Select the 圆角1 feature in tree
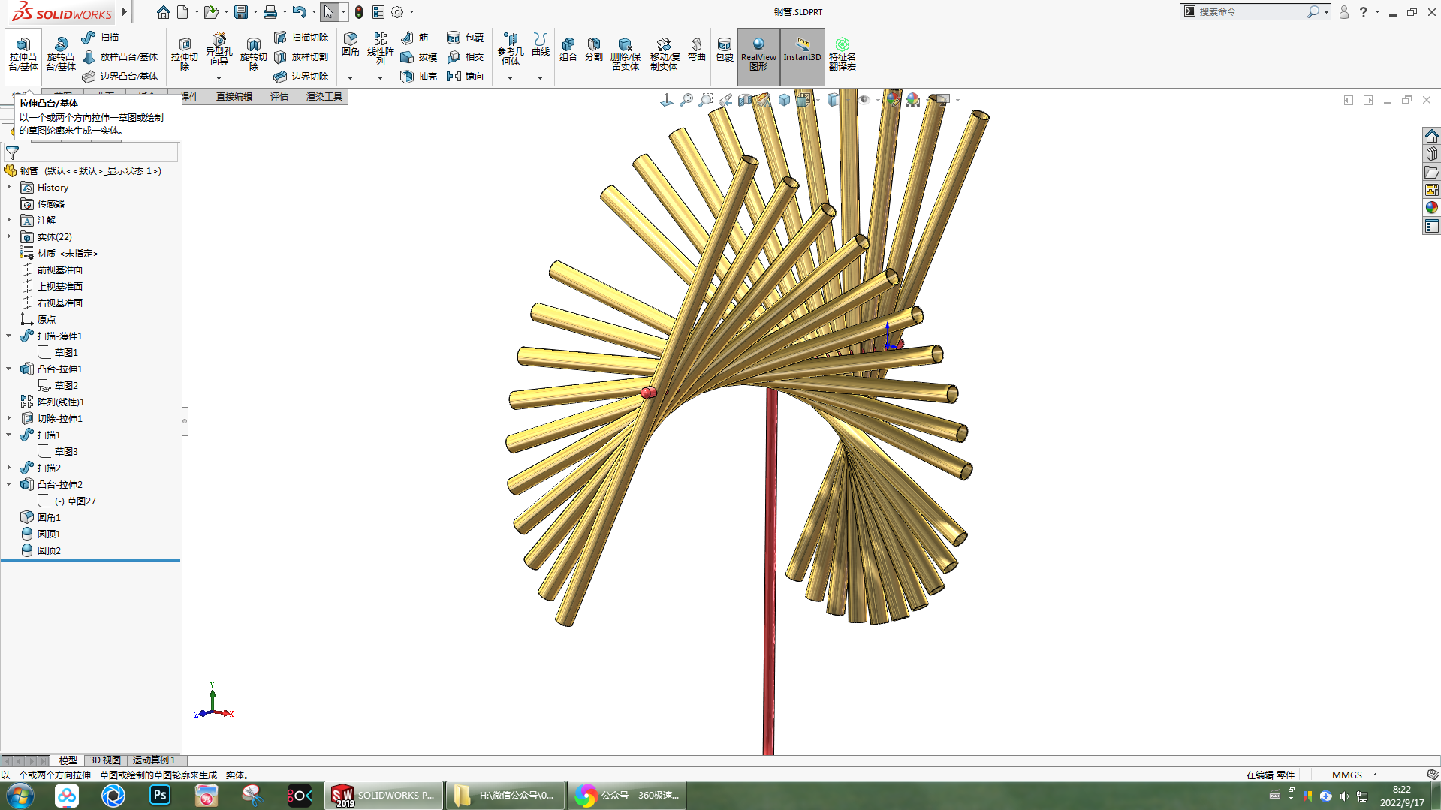The image size is (1441, 810). tap(41, 517)
